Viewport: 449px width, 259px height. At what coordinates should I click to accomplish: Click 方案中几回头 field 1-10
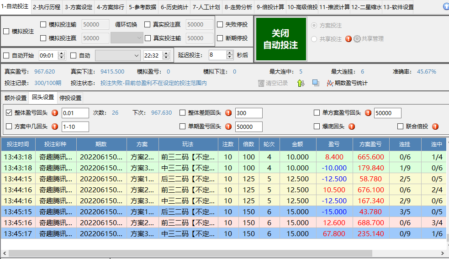(75, 127)
